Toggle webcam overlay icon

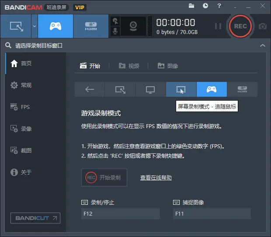(x=133, y=26)
